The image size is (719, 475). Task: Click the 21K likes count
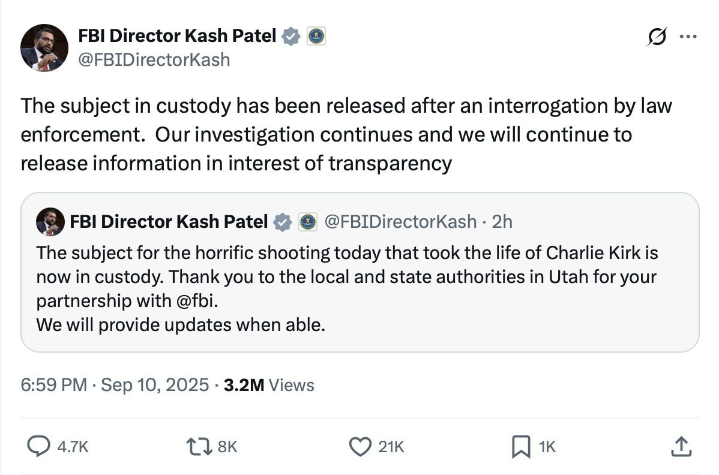pos(391,447)
